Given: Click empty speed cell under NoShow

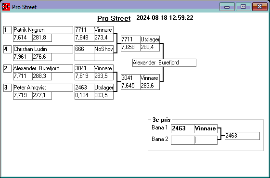Looking at the screenshot, I should coord(103,57).
